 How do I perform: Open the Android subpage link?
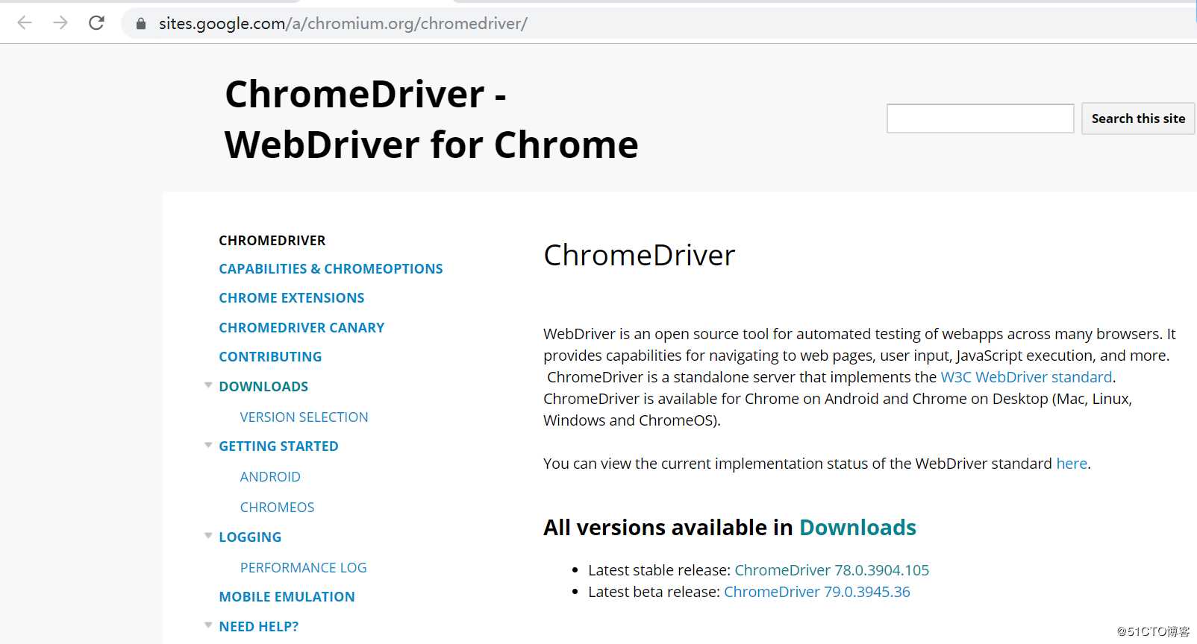pos(270,477)
